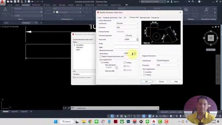Screen dimensions: 222x125
Task: Click the Plot printer icon in quick access toolbar
Action: tap(29, 1)
